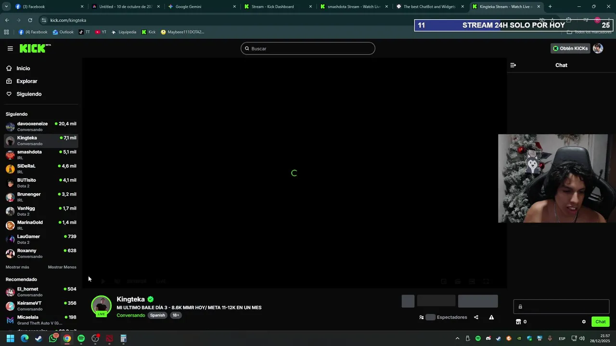616x346 pixels.
Task: Open davooxeneize channel in the following list
Action: 41,126
